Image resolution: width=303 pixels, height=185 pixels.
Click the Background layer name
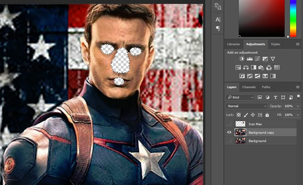tap(257, 141)
